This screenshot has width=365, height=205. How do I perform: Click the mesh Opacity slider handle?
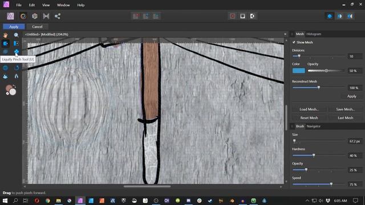coord(326,71)
